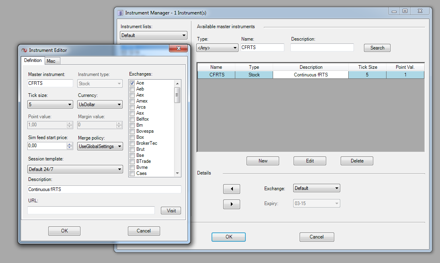
Task: Click the Continuous fRTS description cell
Action: (310, 75)
